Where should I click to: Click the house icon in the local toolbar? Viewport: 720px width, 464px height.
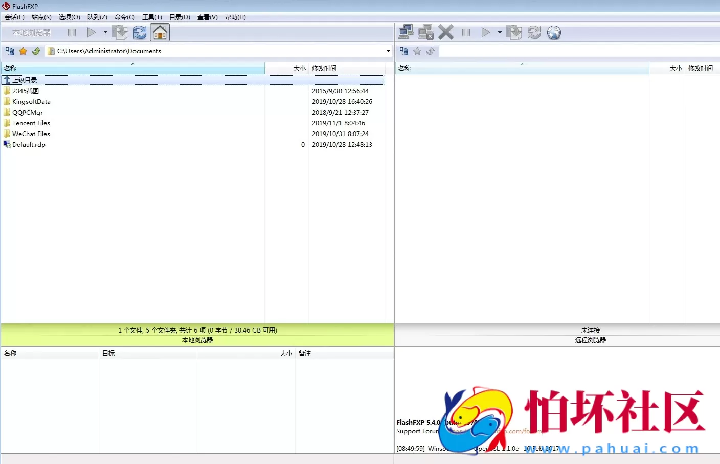click(160, 33)
